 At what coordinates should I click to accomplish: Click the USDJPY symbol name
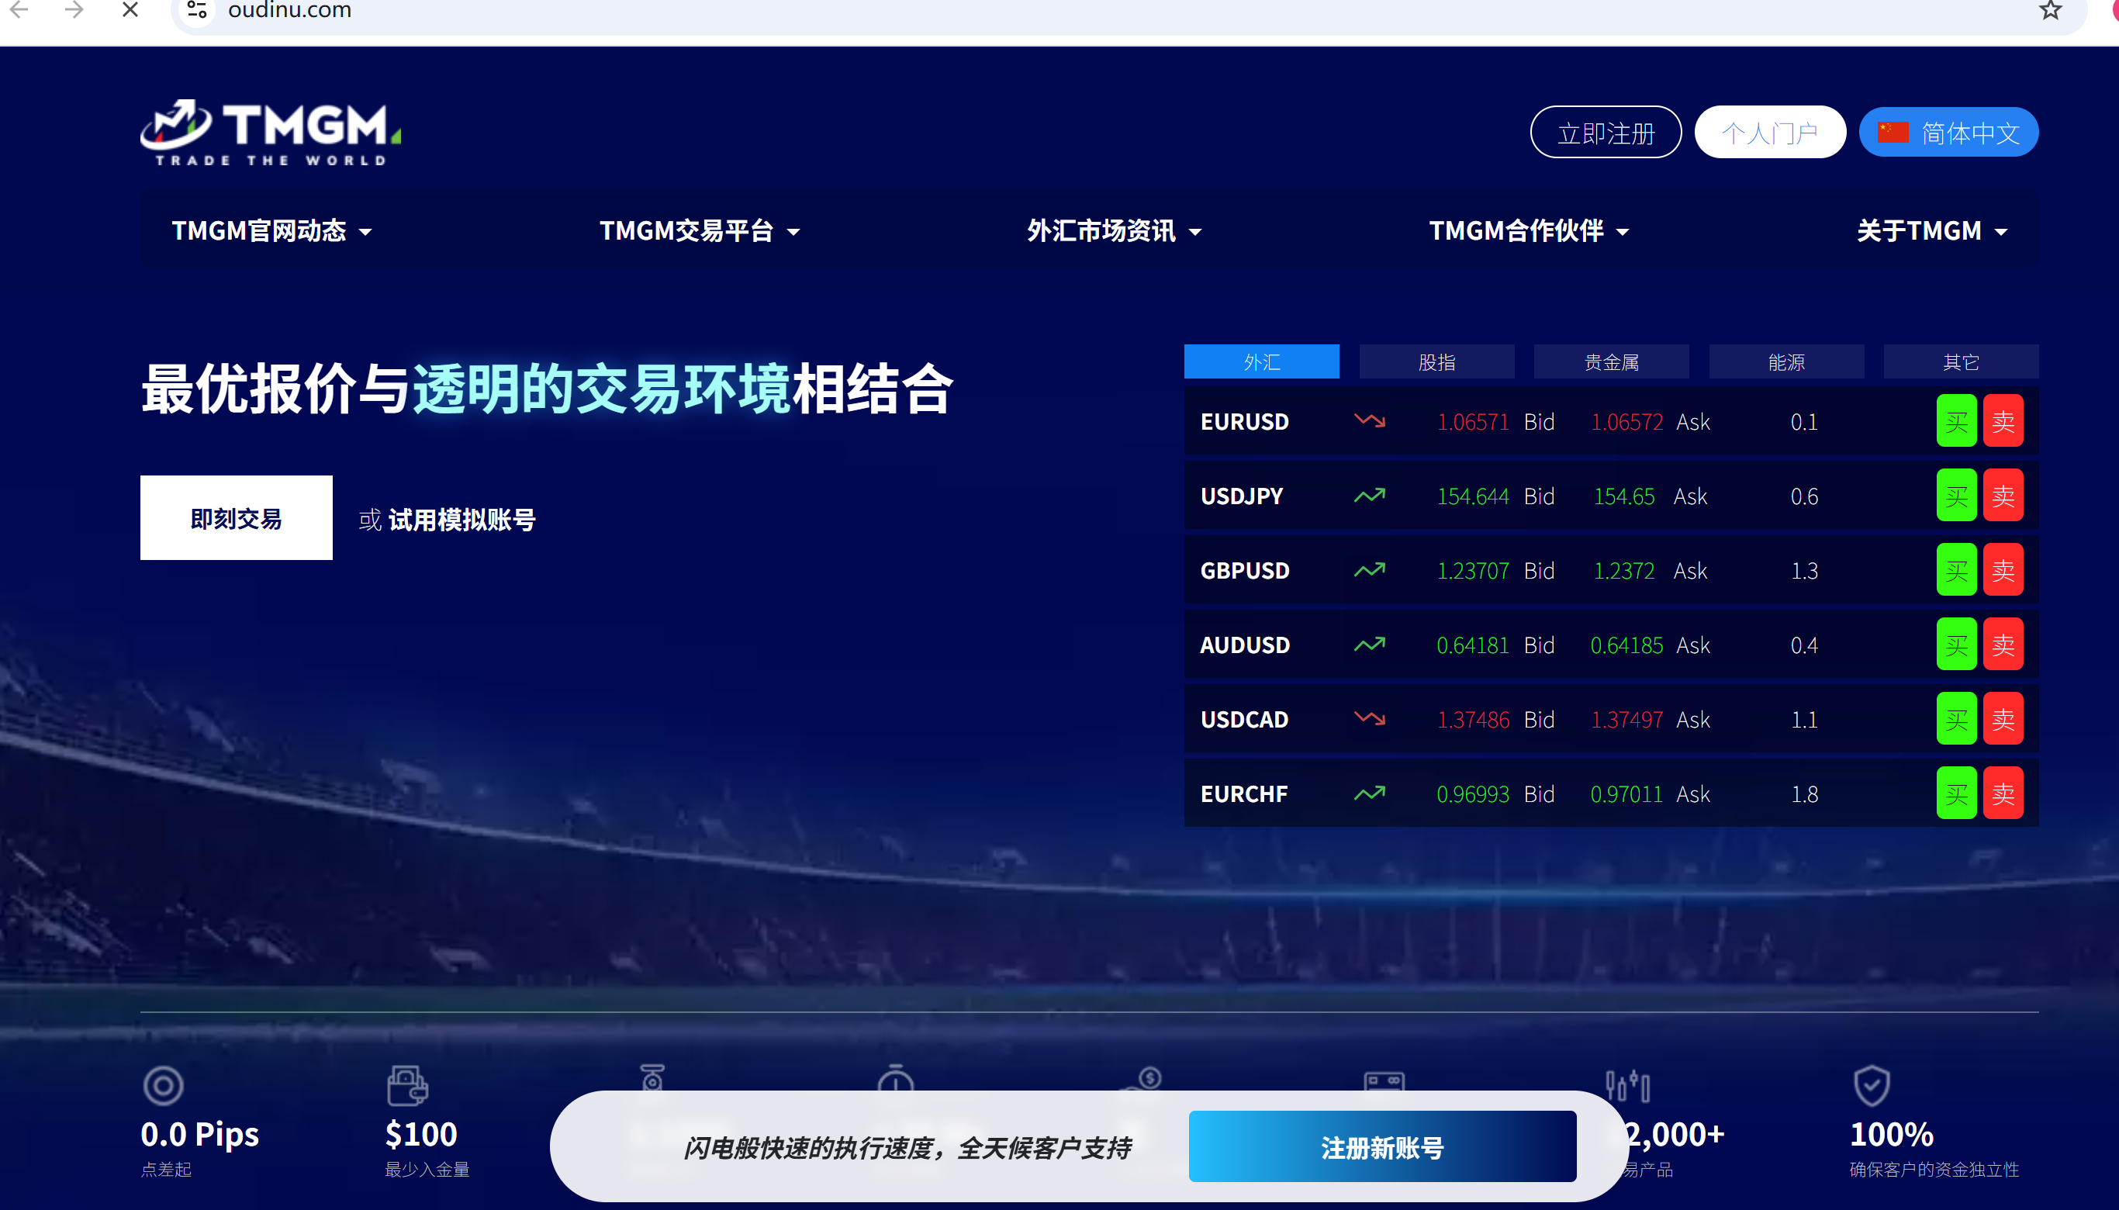(1242, 496)
